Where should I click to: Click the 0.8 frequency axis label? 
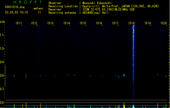click(x=2, y=76)
